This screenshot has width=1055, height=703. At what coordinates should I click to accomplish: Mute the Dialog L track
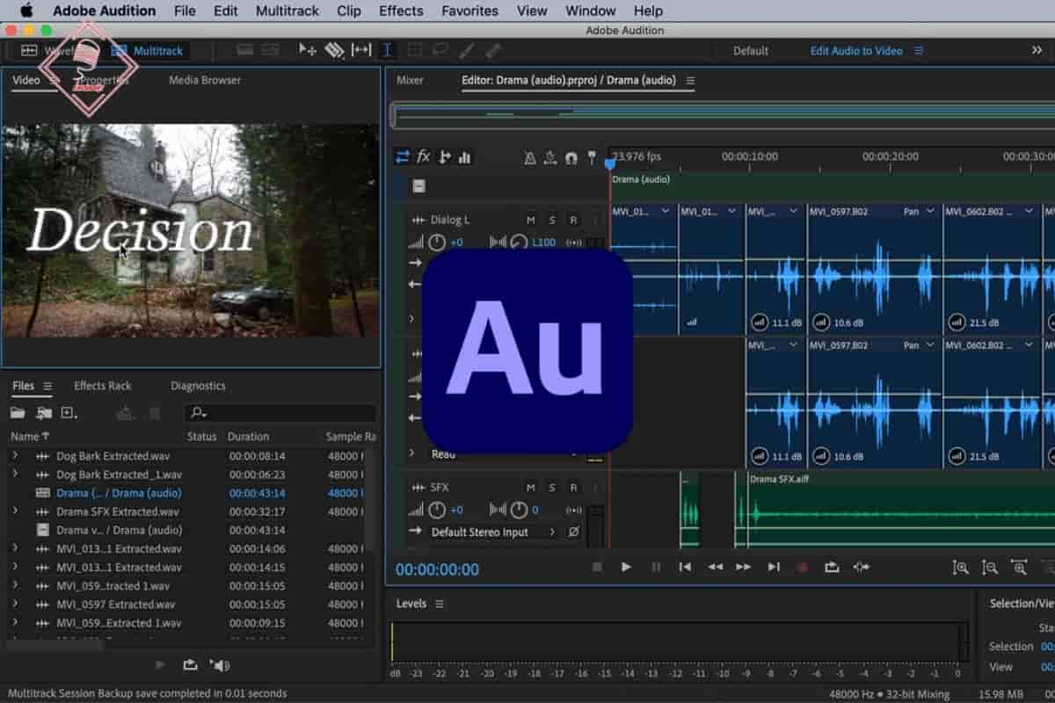530,219
